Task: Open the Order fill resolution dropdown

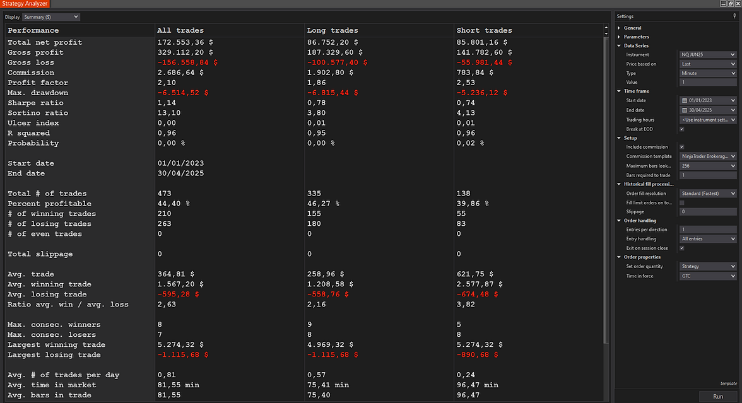Action: (708, 194)
